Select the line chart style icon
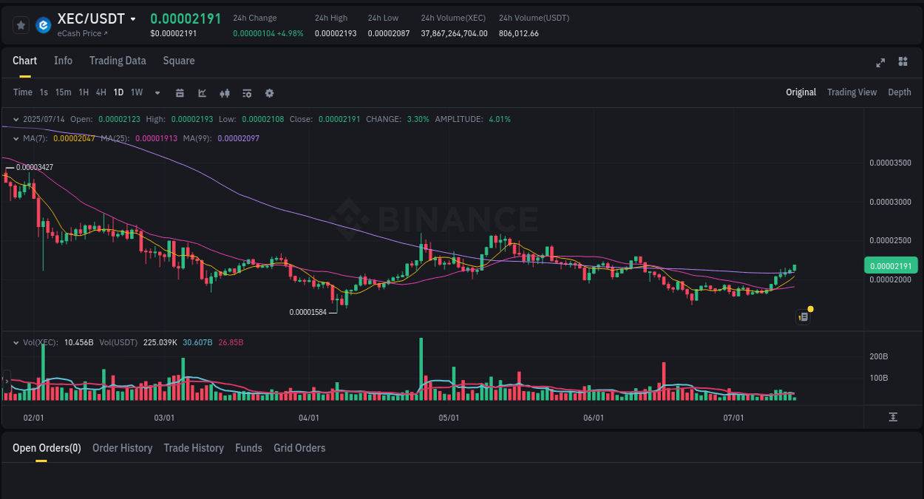924x499 pixels. coord(202,92)
